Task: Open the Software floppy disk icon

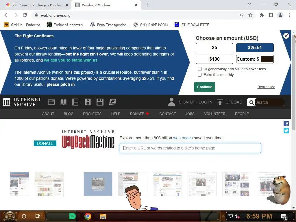Action: pos(100,102)
